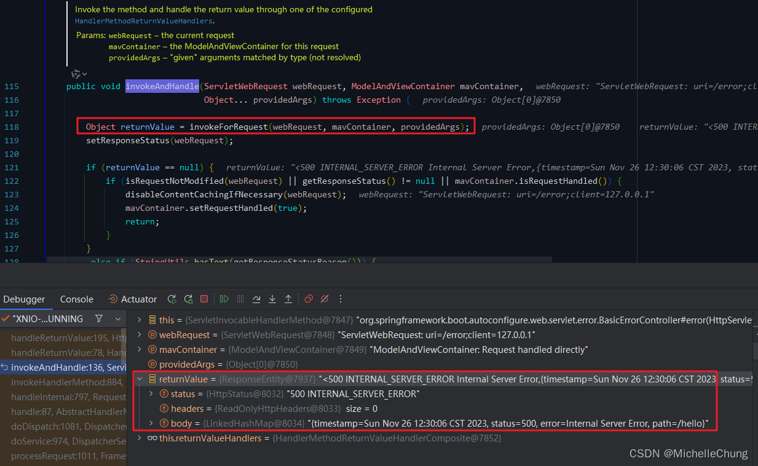
Task: Click the parameter icon beside mavContainer
Action: (152, 350)
